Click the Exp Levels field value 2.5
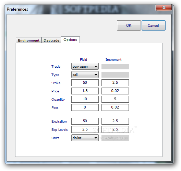 85,129
